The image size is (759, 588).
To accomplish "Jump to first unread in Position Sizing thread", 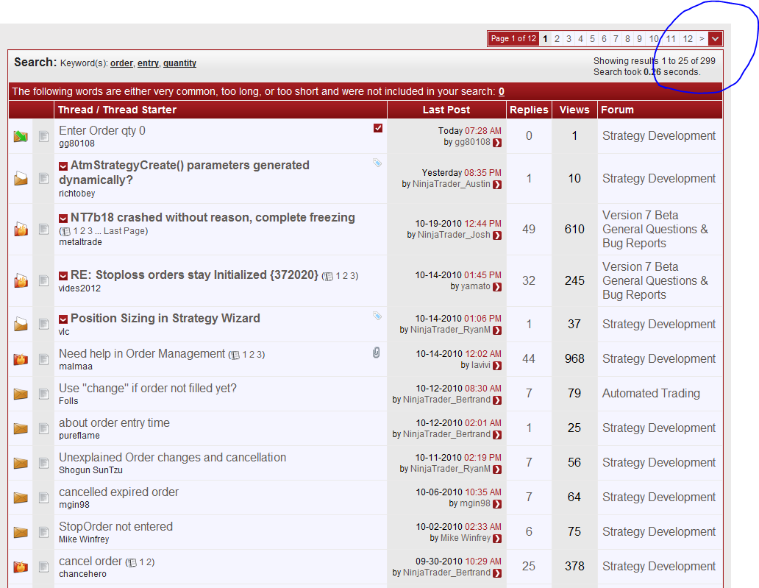I will click(63, 319).
